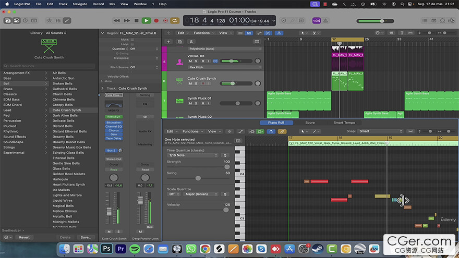
Task: Open Photoshop from the Dock
Action: (x=106, y=249)
